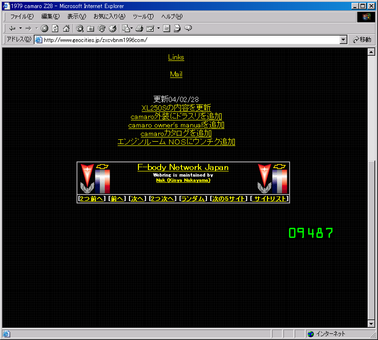Go back with the Back arrow button

pos(12,28)
